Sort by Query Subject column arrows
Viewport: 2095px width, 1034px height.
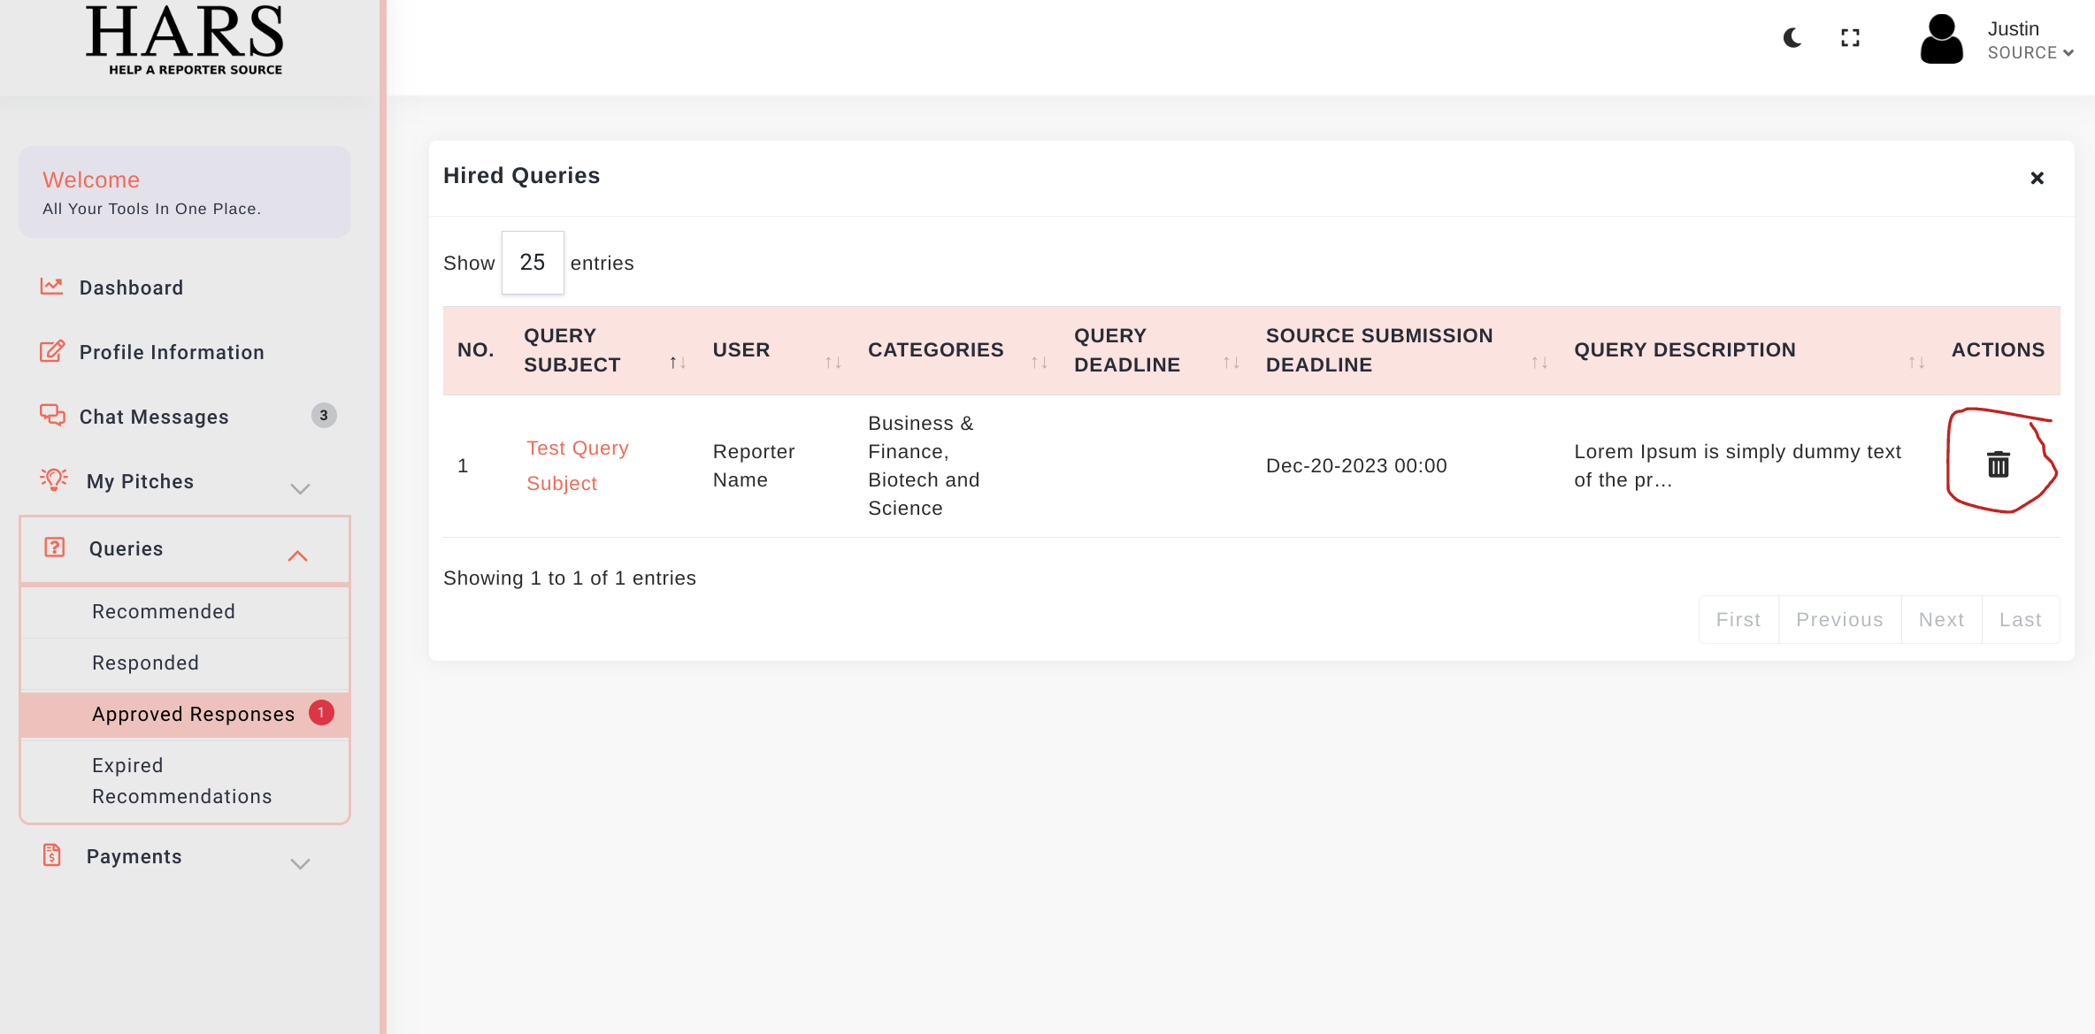click(x=678, y=363)
